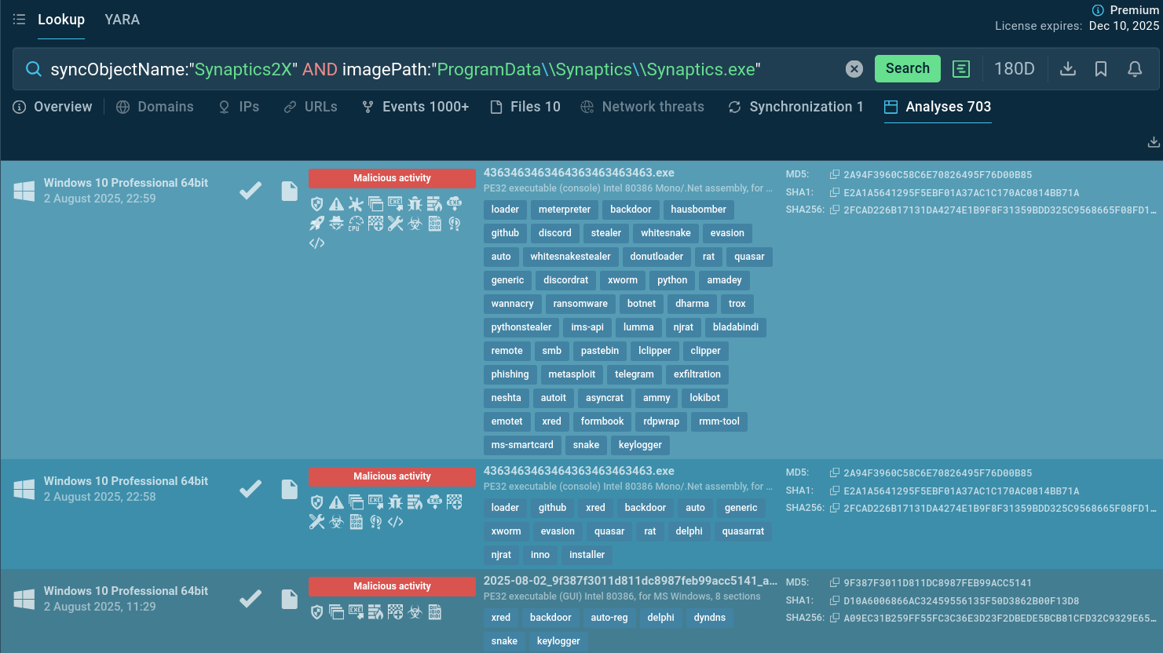Click the green Search button
This screenshot has width=1163, height=653.
pyautogui.click(x=908, y=68)
